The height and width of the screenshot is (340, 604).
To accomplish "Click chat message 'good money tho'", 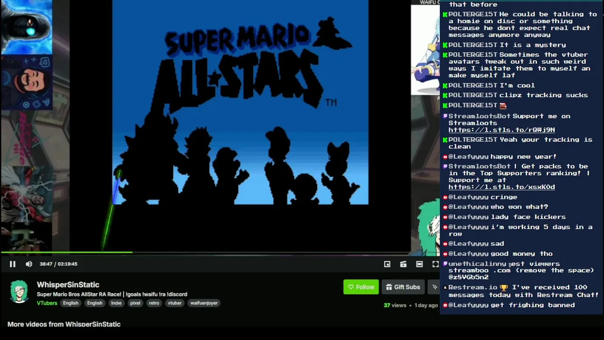I will [x=521, y=254].
